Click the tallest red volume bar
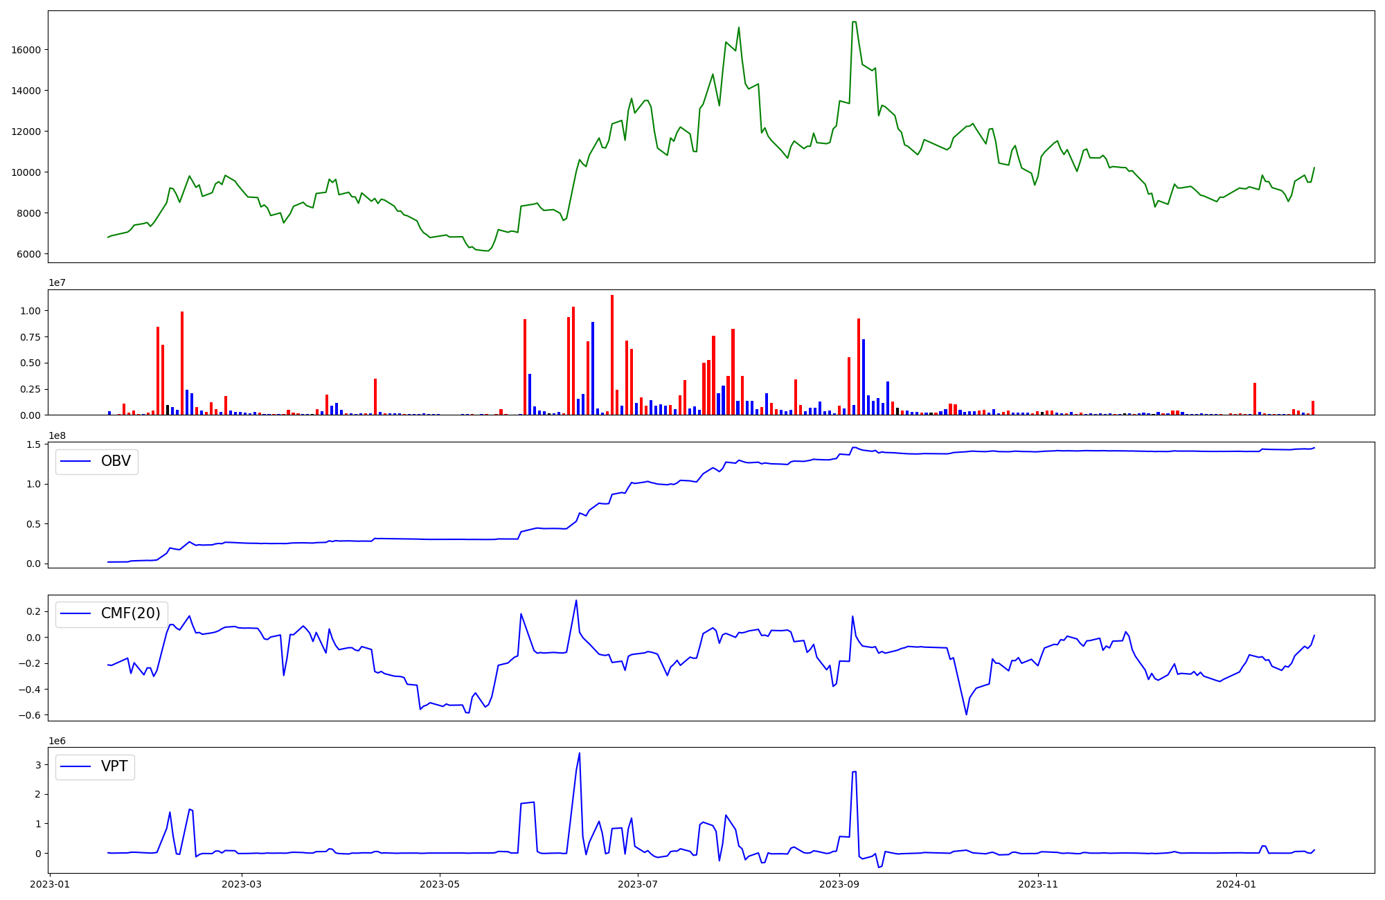The height and width of the screenshot is (900, 1385). tap(612, 354)
